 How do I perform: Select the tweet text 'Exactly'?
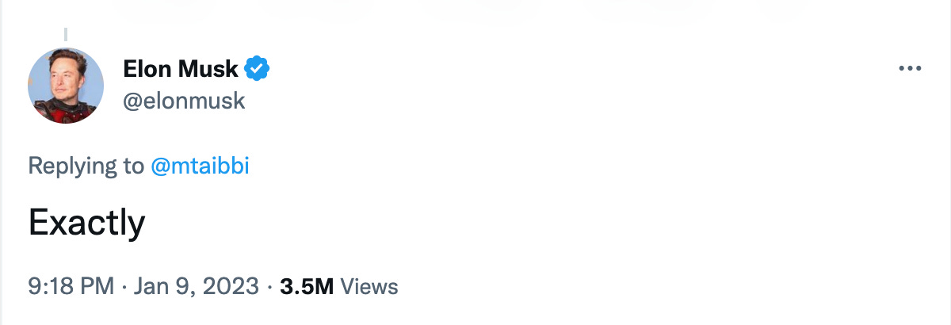tap(86, 224)
